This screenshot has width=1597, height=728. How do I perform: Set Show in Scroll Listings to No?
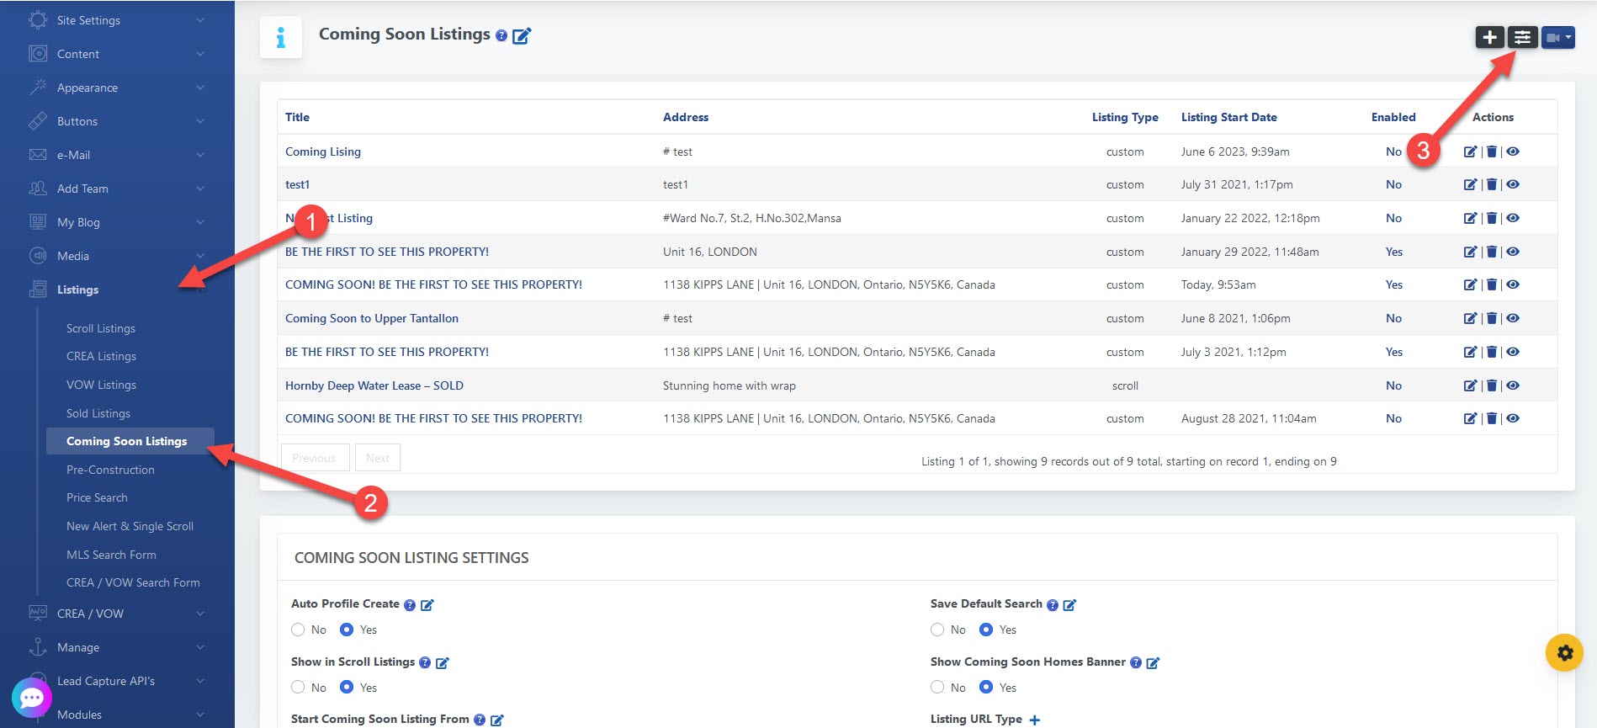(x=298, y=688)
